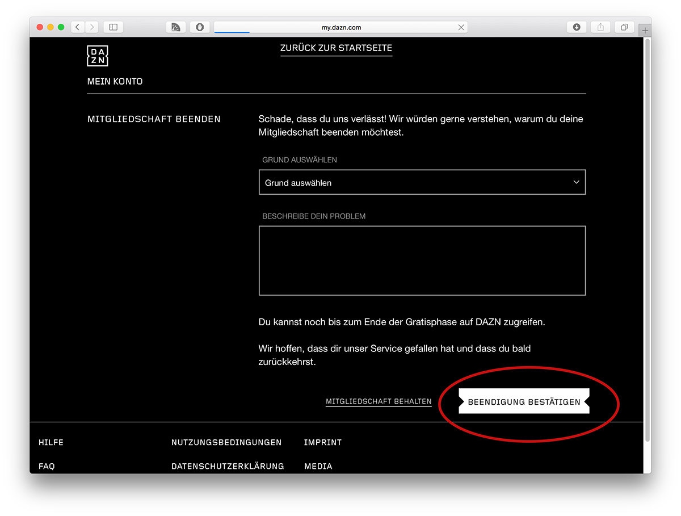Select 'Mitgliedschaft behalten' link
Screen dimensions: 681x516
pos(379,401)
